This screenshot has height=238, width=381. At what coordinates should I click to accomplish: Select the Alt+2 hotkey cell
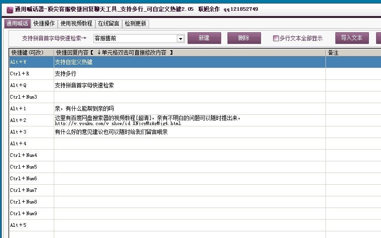pyautogui.click(x=31, y=121)
